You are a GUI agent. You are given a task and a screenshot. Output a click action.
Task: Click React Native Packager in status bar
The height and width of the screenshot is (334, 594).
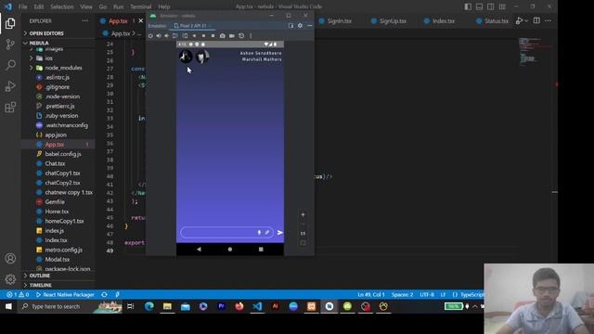[x=65, y=295]
